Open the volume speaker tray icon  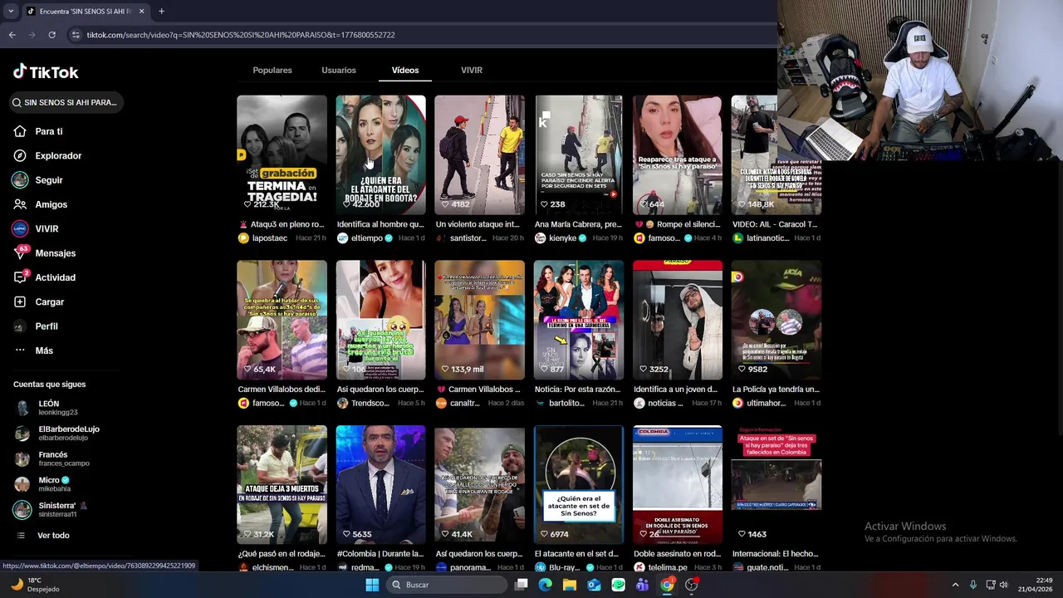tap(1003, 585)
